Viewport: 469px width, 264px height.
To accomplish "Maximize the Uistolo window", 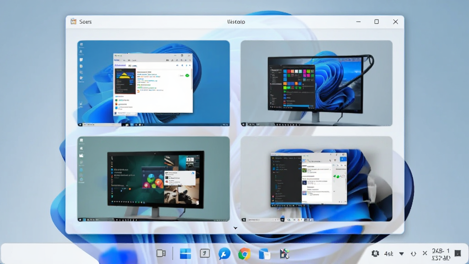I will tap(376, 22).
